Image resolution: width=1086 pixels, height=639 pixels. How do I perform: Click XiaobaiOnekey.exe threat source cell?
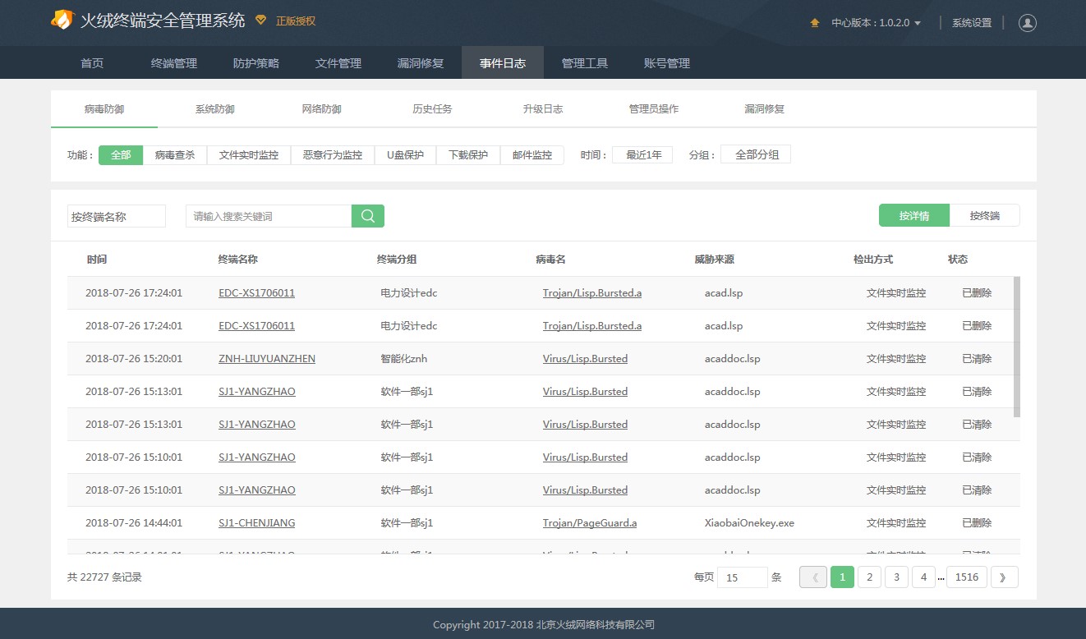(749, 523)
